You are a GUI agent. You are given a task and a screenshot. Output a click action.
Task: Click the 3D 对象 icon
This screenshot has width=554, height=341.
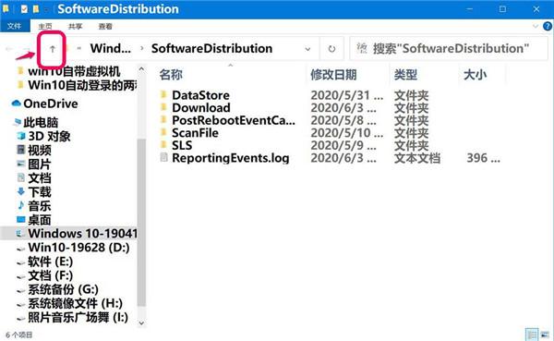21,136
